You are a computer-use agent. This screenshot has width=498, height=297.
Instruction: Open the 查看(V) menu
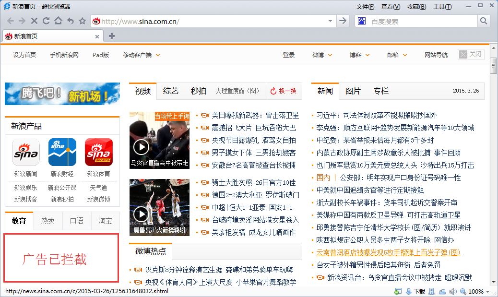[x=391, y=7]
